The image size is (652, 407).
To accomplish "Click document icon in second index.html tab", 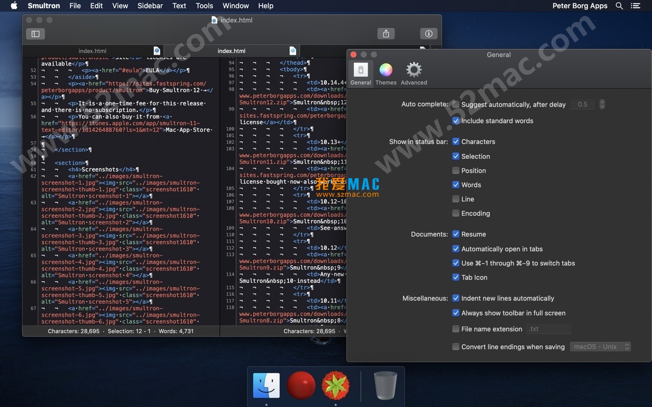I will pos(293,51).
